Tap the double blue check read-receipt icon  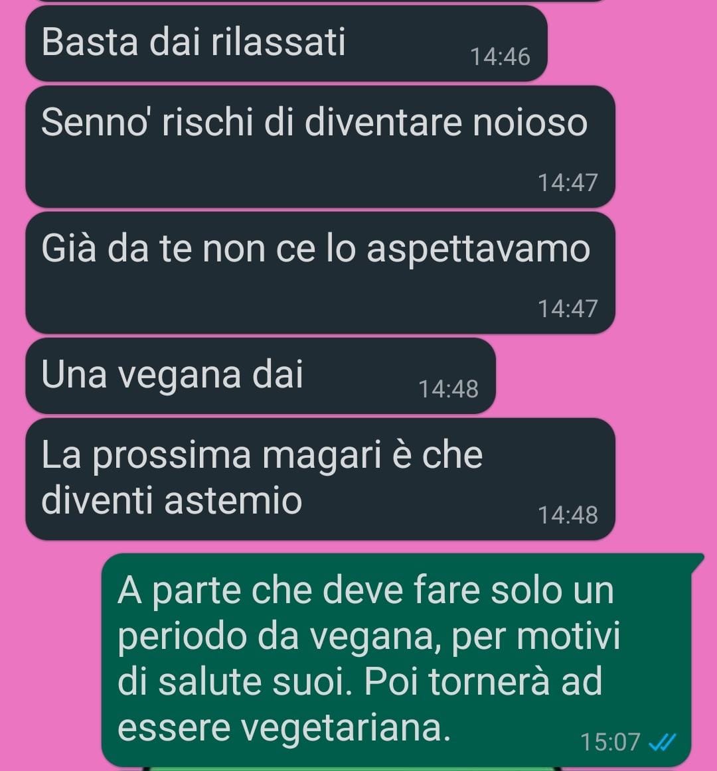[663, 742]
